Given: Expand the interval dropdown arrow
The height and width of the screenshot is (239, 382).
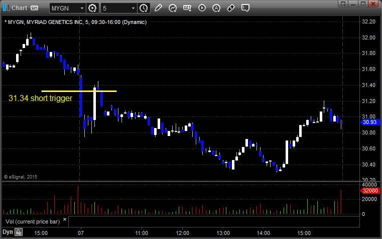Looking at the screenshot, I should 133,8.
